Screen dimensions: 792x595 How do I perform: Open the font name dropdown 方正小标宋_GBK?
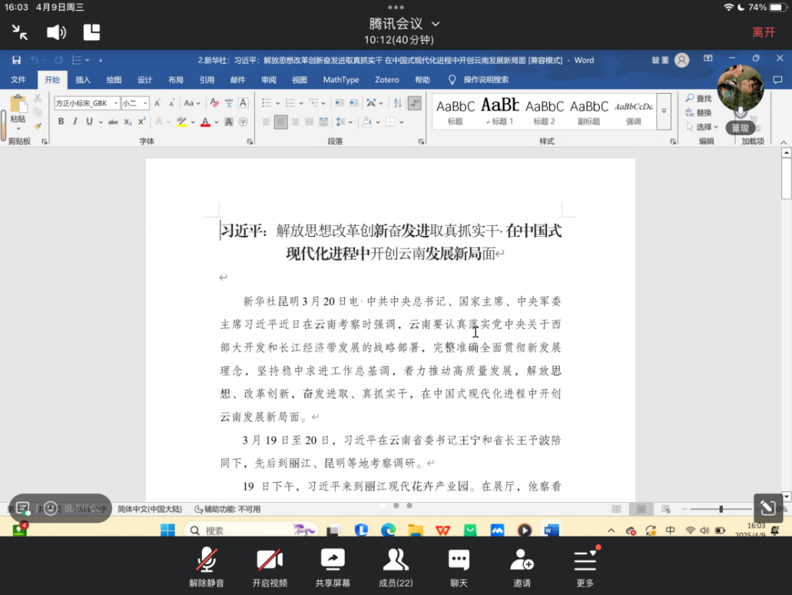coord(116,103)
